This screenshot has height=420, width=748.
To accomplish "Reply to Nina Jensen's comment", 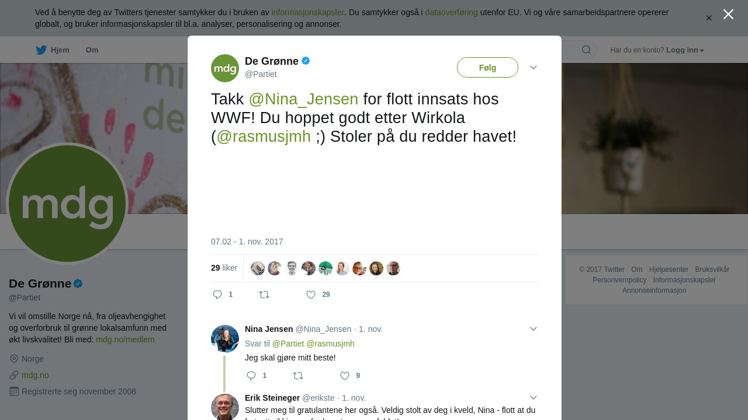I will (251, 376).
